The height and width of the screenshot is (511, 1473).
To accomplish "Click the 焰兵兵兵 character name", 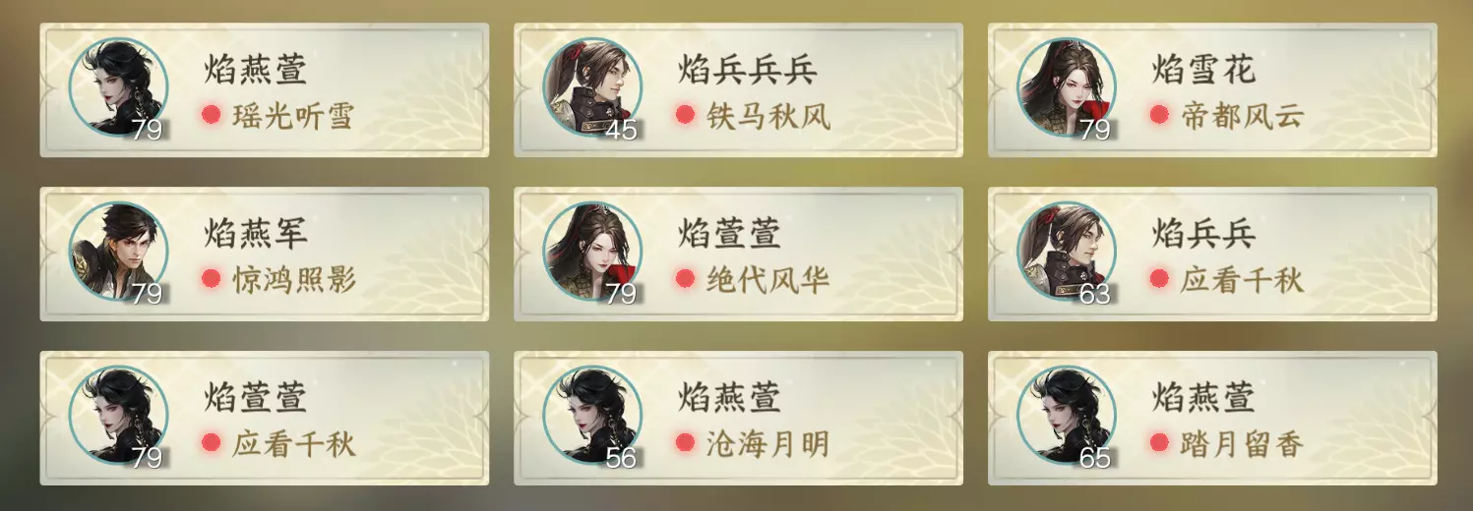I will (x=747, y=70).
